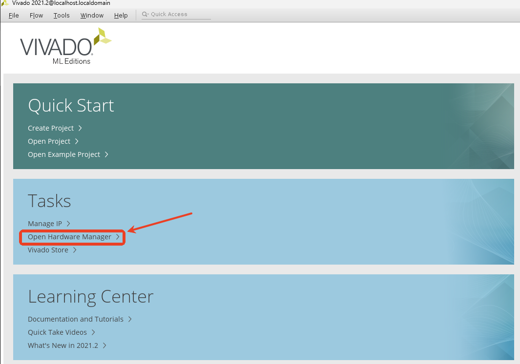Click the Open Example Project link
Screen dimensions: 520x364
coord(64,154)
